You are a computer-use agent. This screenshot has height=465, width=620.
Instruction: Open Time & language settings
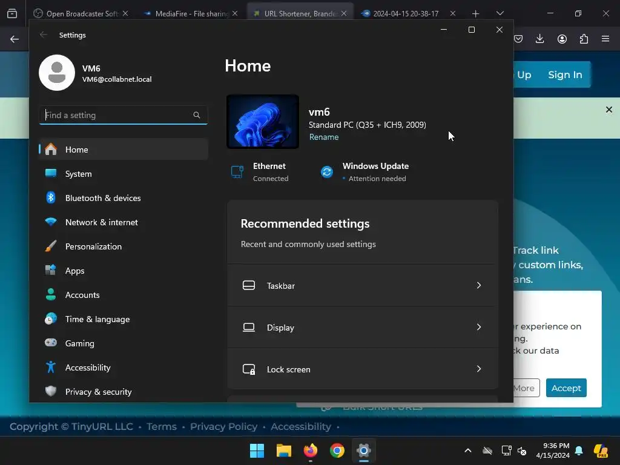[124, 319]
